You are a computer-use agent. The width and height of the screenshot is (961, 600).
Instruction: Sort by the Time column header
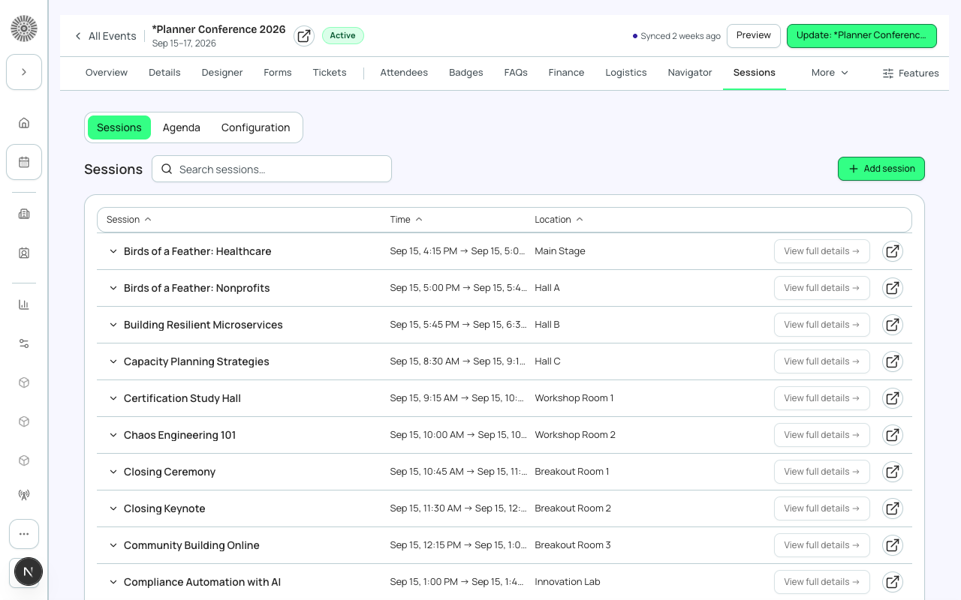point(406,219)
